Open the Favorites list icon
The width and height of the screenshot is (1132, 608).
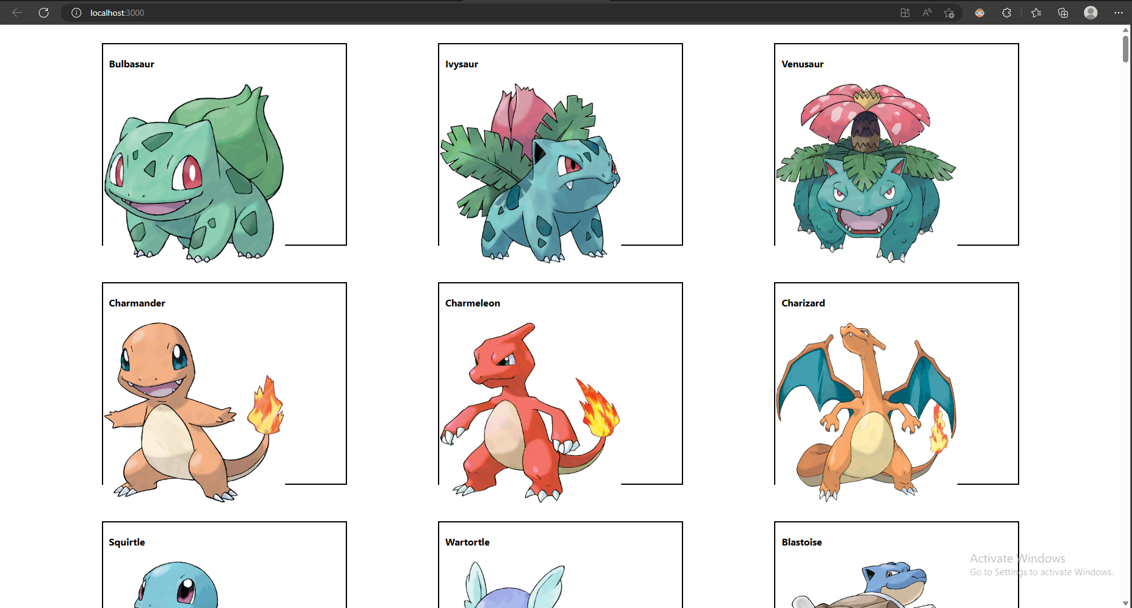point(1036,12)
